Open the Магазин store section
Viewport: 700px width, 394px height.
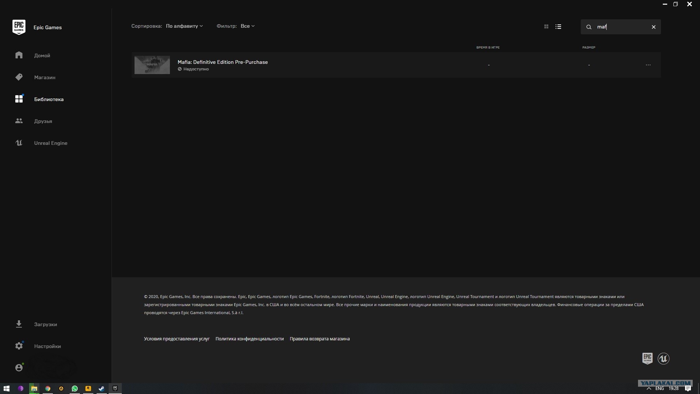click(44, 77)
